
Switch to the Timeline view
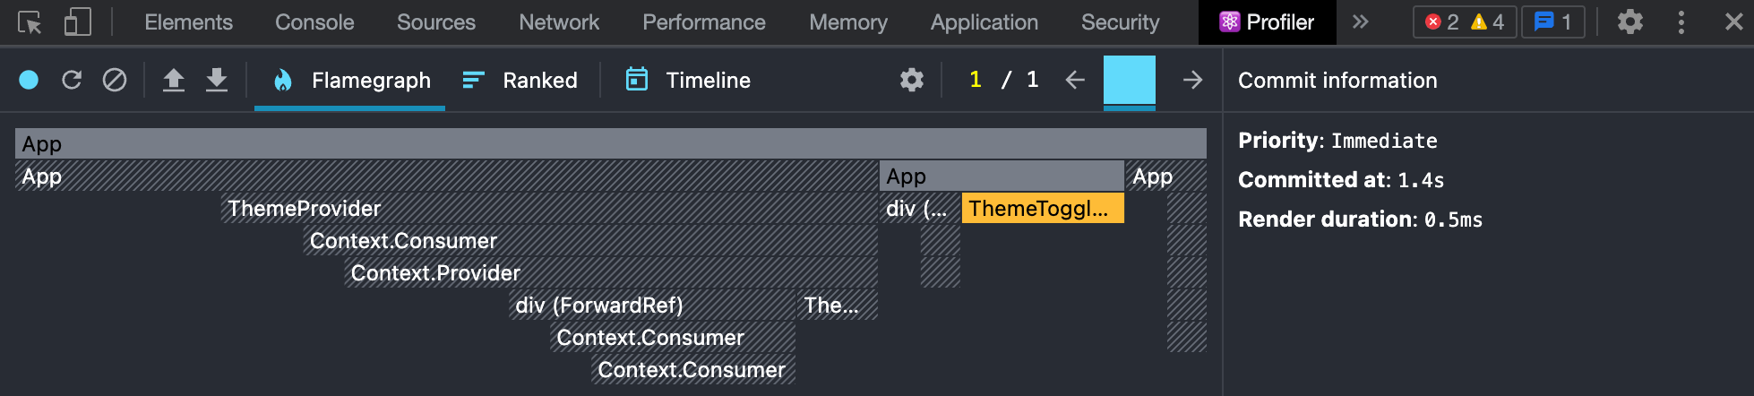(688, 81)
